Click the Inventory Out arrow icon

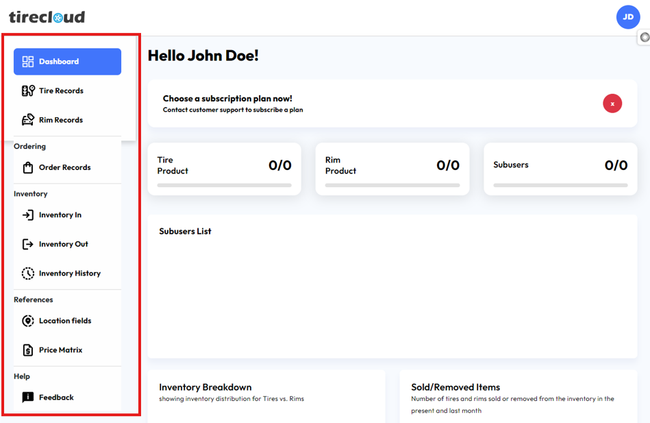tap(28, 244)
